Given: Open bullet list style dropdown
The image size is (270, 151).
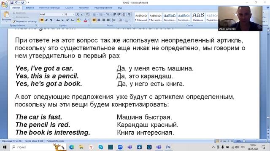Looking at the screenshot, I should point(97,15).
